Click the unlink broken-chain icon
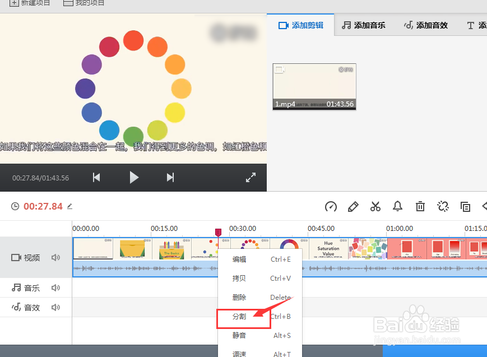Image resolution: width=487 pixels, height=357 pixels. click(x=443, y=206)
